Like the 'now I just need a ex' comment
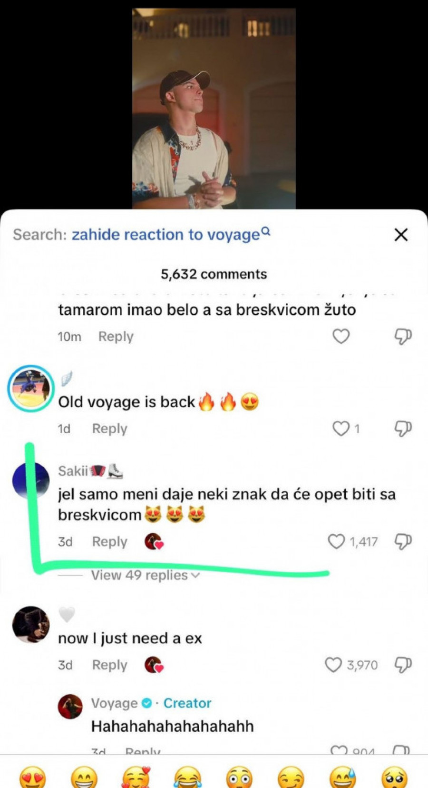Viewport: 428px width, 788px height. [333, 665]
